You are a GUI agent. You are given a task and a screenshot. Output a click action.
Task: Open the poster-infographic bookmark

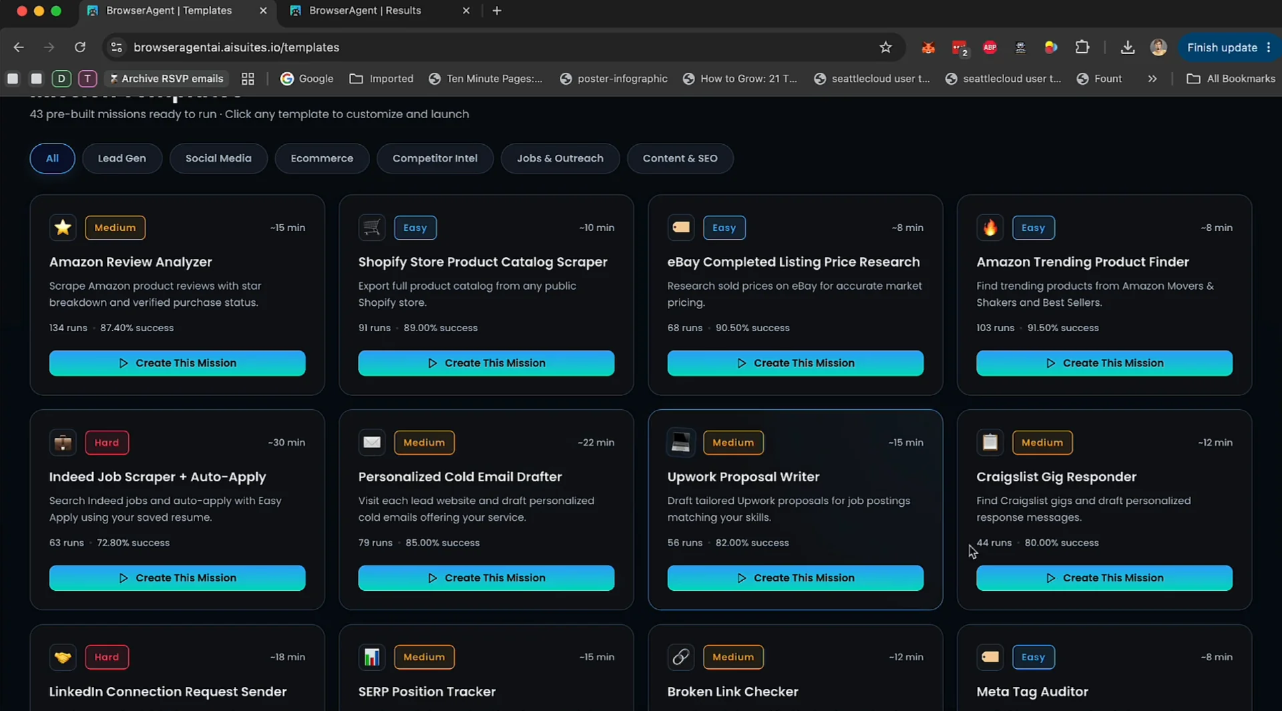tap(614, 79)
